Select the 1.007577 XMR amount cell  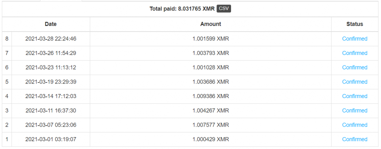click(x=211, y=125)
